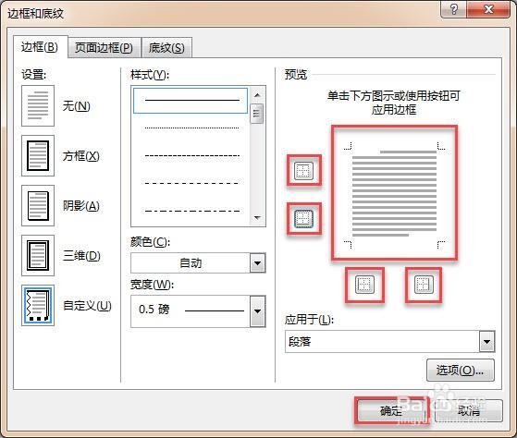Click the 三维(D) label text
The height and width of the screenshot is (438, 517).
(x=81, y=256)
